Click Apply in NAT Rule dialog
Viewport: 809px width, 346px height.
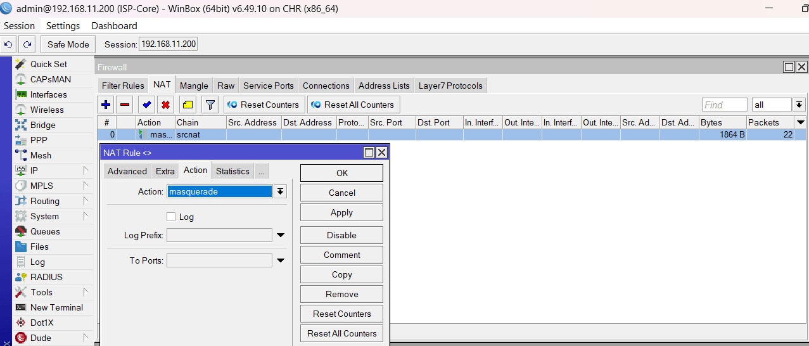pos(342,212)
